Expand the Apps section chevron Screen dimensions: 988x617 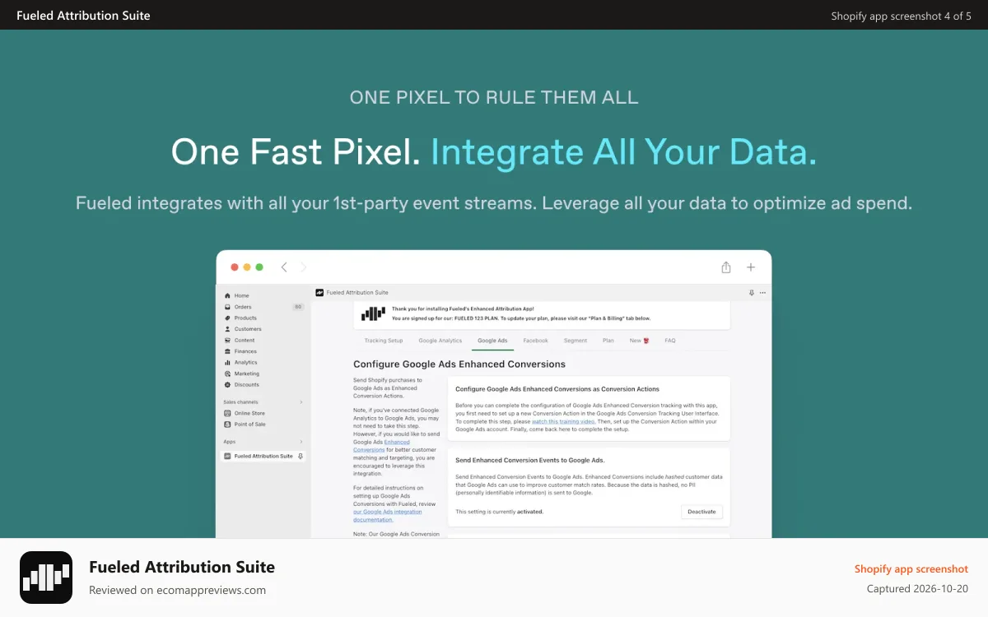point(301,442)
